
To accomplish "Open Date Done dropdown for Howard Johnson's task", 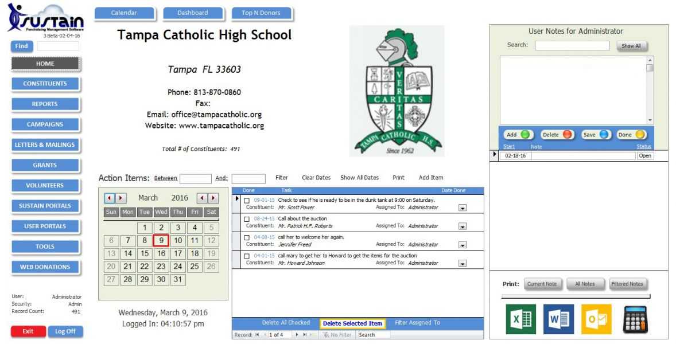I will [463, 263].
